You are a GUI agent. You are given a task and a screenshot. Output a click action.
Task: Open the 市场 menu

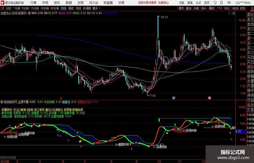(45, 3)
